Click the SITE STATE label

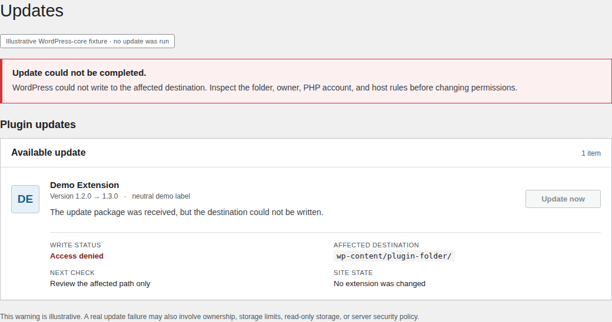tap(353, 273)
